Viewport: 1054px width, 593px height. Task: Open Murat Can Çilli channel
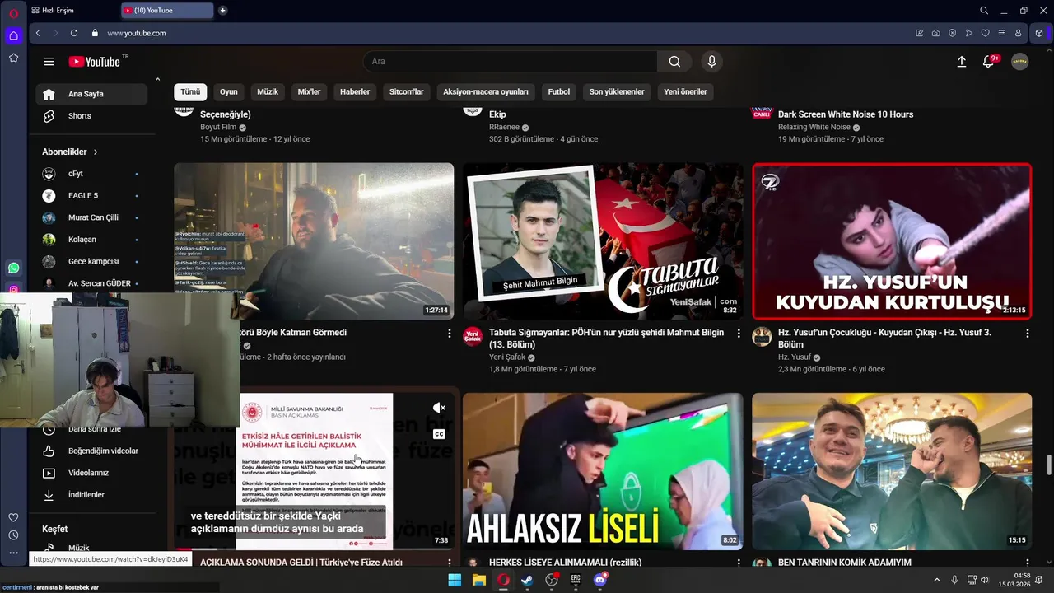pos(91,217)
